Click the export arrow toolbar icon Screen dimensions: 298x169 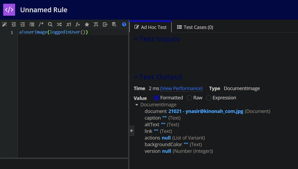(x=105, y=24)
